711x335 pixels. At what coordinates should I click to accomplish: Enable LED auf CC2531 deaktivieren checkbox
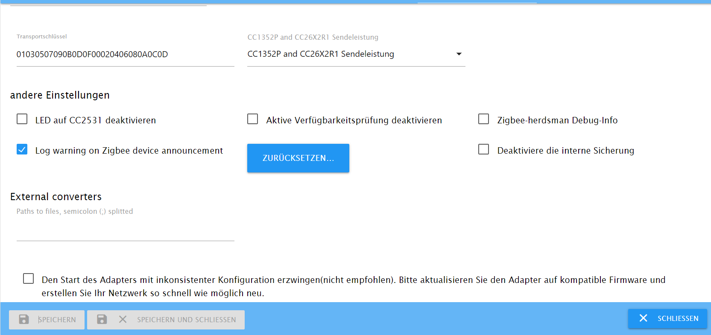pyautogui.click(x=22, y=119)
